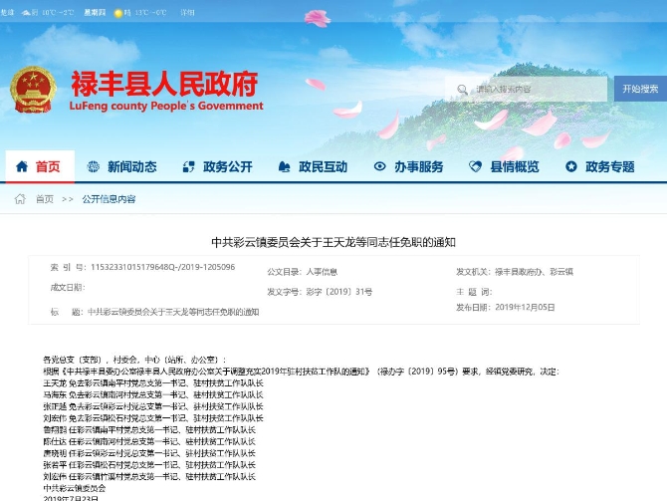
Task: Go to the 办事服务 section
Action: pos(418,166)
